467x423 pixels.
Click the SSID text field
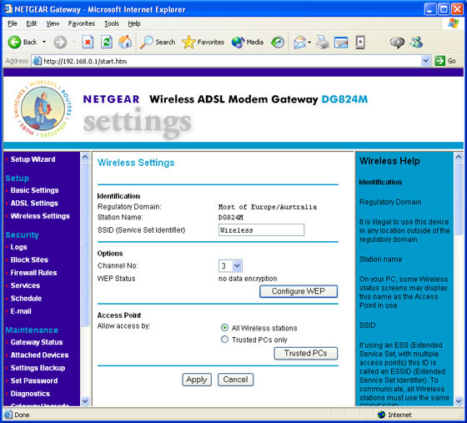click(x=261, y=230)
